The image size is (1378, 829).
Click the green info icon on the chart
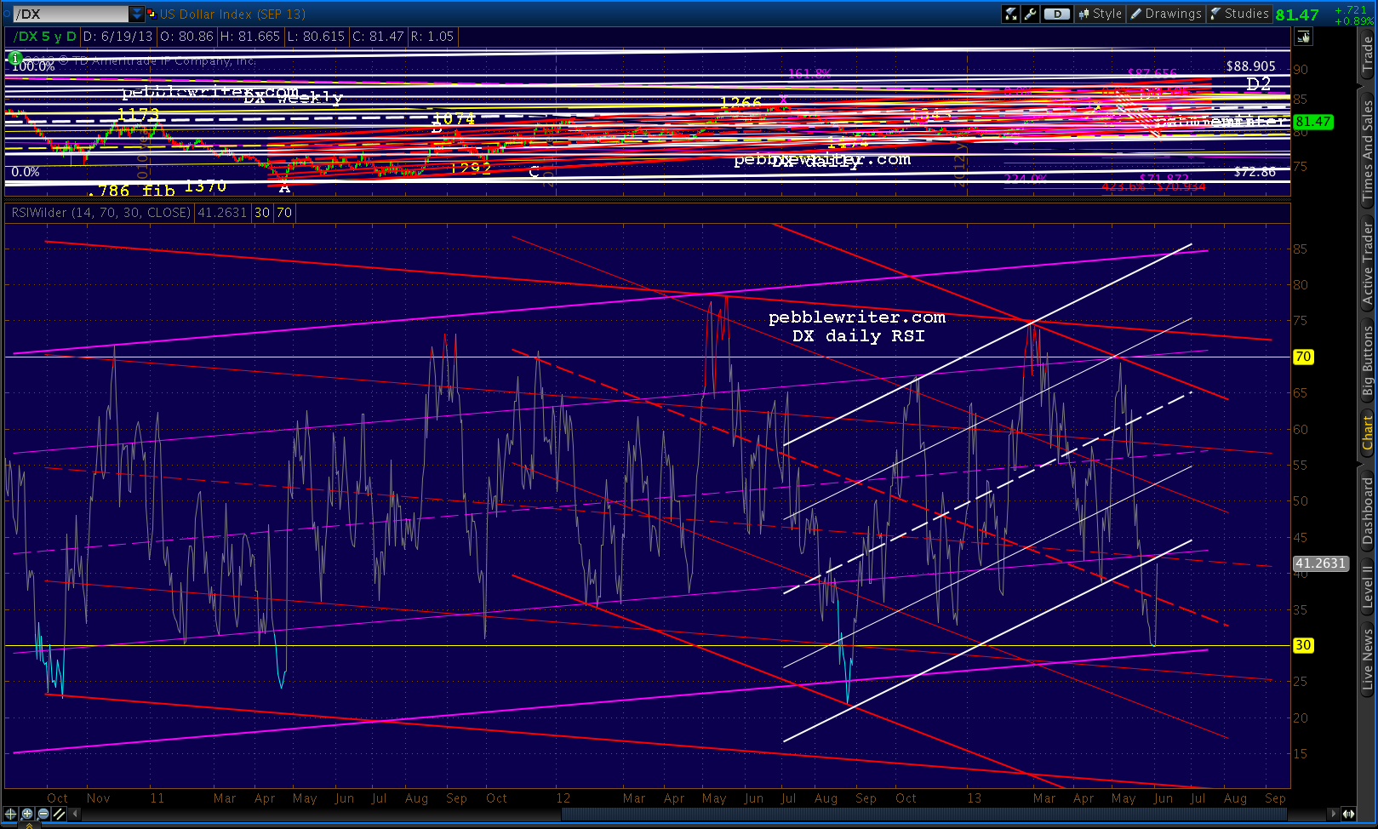tap(14, 58)
